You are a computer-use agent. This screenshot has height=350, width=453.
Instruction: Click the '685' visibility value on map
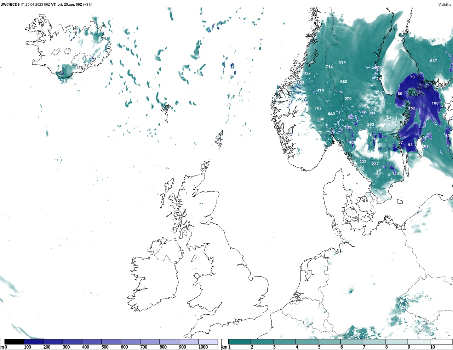point(344,82)
